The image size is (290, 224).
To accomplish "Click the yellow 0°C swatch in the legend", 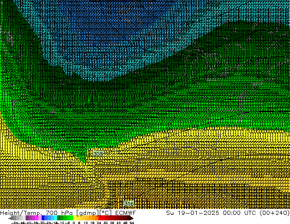I will click(75, 218).
